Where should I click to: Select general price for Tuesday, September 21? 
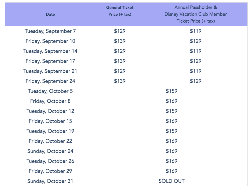point(120,71)
